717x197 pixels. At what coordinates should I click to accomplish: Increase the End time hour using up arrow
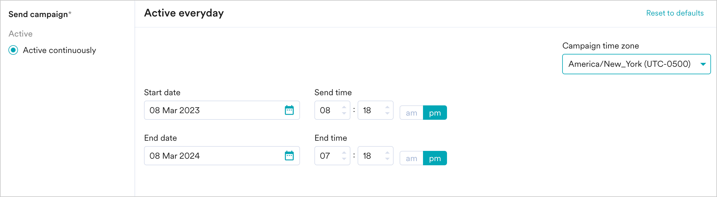[344, 153]
